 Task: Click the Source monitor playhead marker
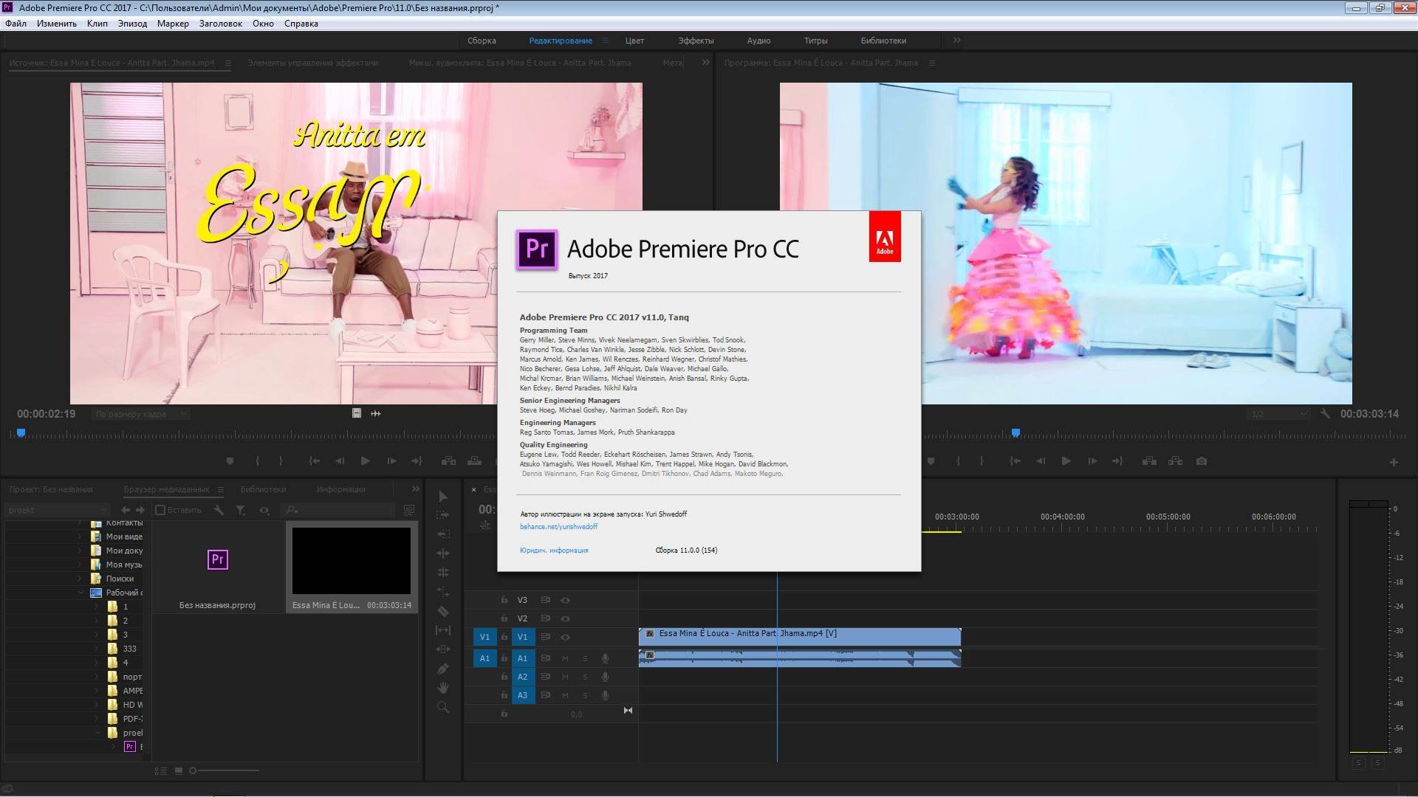21,432
